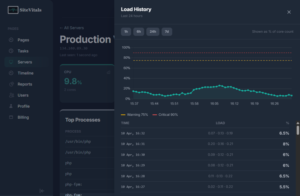
Task: Select the 6h tab
Action: pyautogui.click(x=139, y=31)
